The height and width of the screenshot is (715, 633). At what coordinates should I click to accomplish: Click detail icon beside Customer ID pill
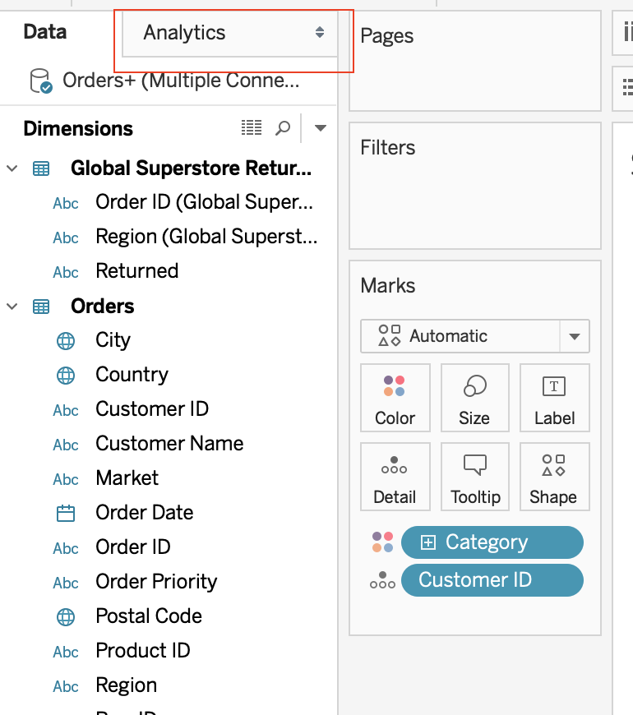point(382,580)
